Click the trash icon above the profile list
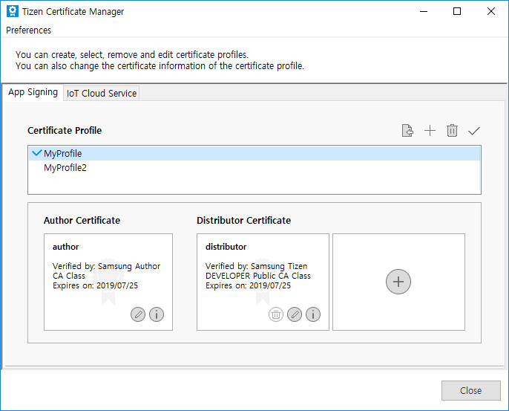The height and width of the screenshot is (411, 509). pos(452,131)
